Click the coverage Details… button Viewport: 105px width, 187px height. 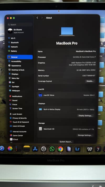pos(90,81)
